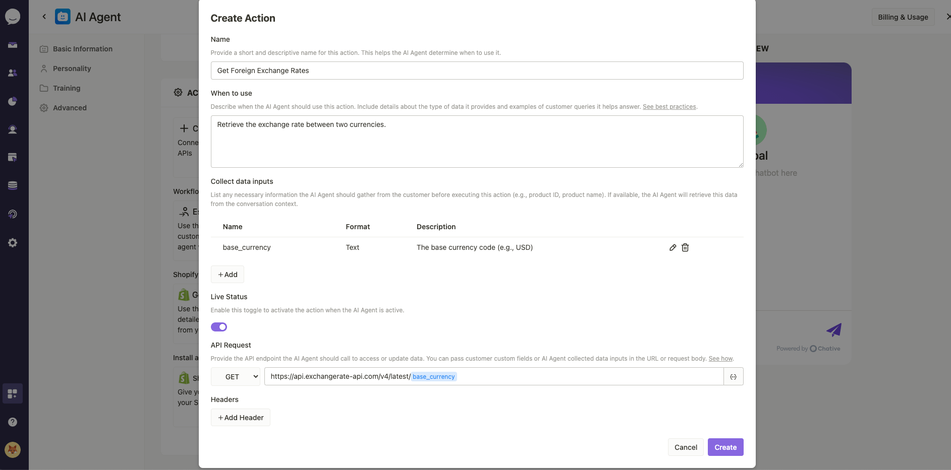The image size is (951, 470).
Task: Select the Data sidebar icon
Action: pyautogui.click(x=13, y=185)
